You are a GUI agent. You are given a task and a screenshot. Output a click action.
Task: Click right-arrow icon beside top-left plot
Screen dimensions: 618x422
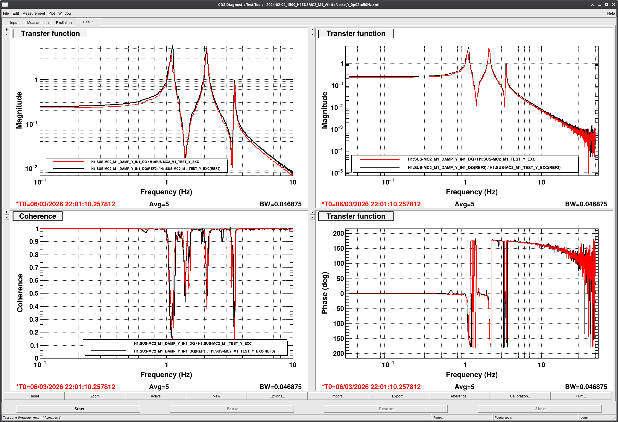point(7,30)
